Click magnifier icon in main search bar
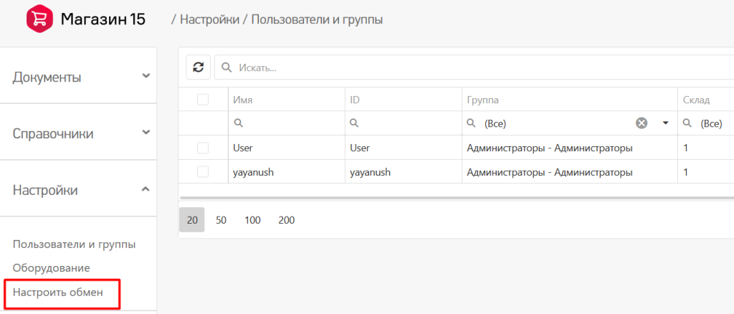 227,67
